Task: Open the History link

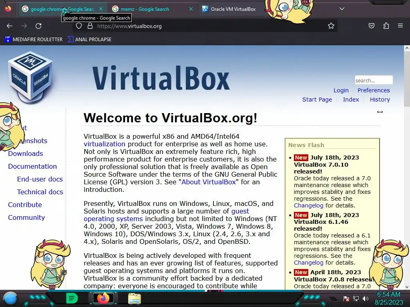Action: pos(380,100)
